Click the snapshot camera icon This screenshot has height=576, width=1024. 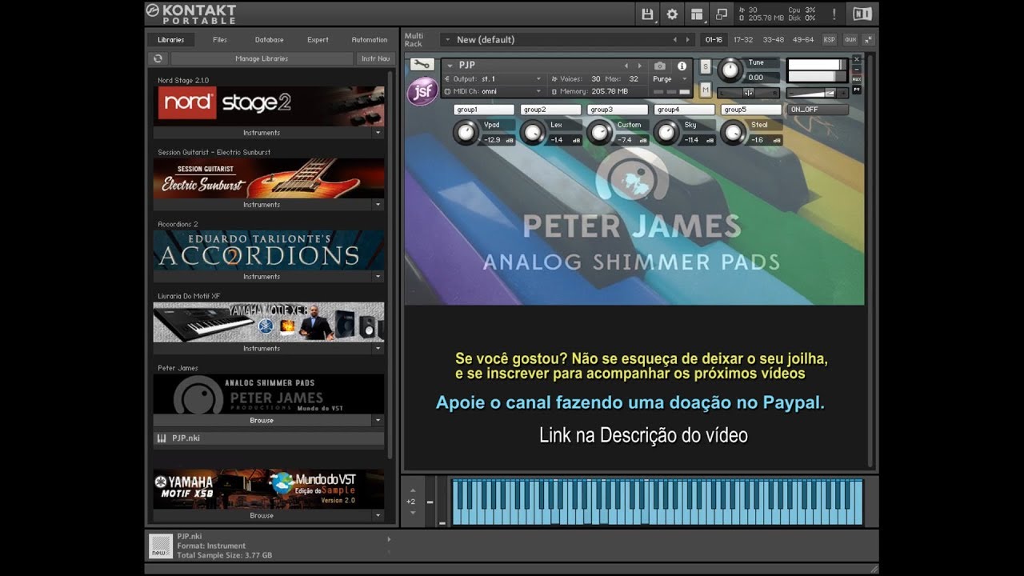point(660,66)
